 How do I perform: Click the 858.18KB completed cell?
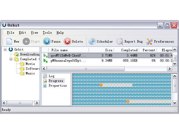point(130,60)
